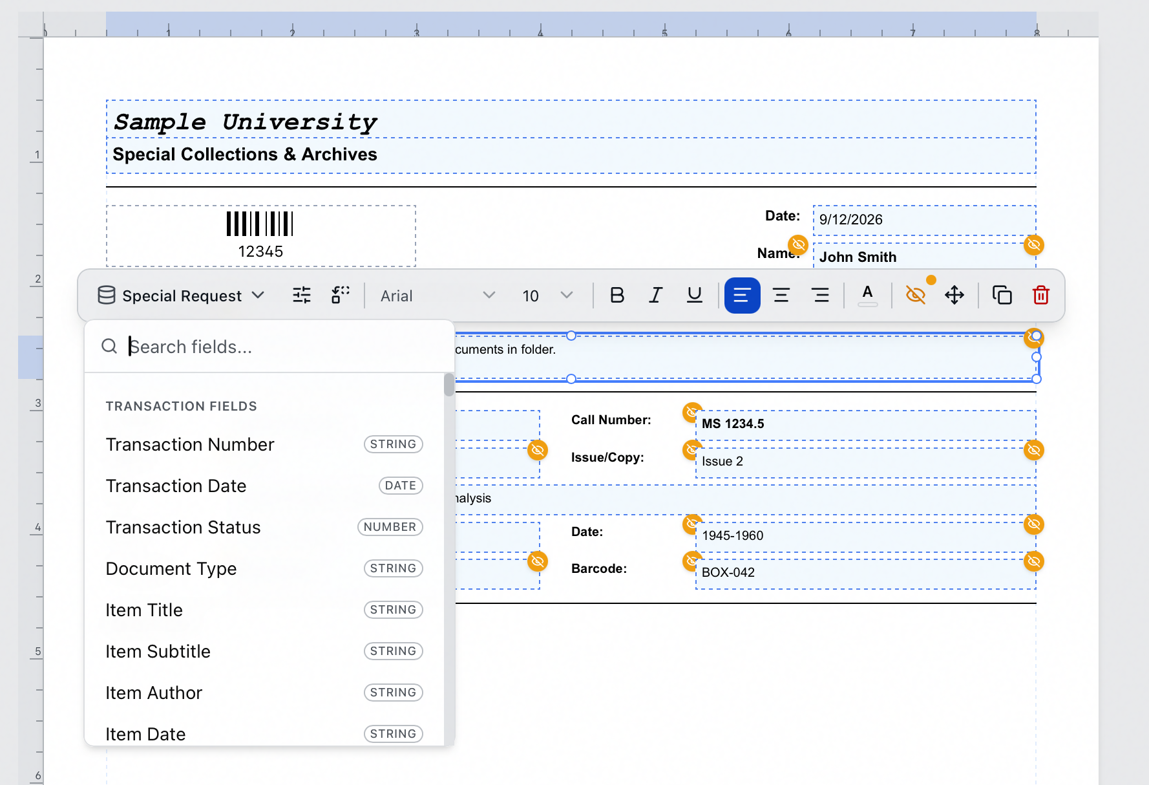Screen dimensions: 1149x785
Task: Select the MS 1234.5 call number field
Action: point(865,425)
